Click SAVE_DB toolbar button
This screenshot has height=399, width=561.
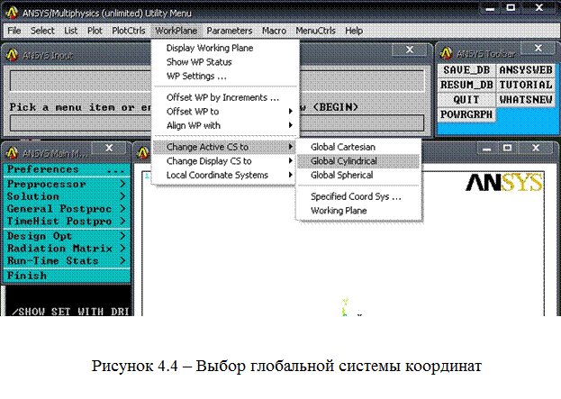pyautogui.click(x=466, y=70)
